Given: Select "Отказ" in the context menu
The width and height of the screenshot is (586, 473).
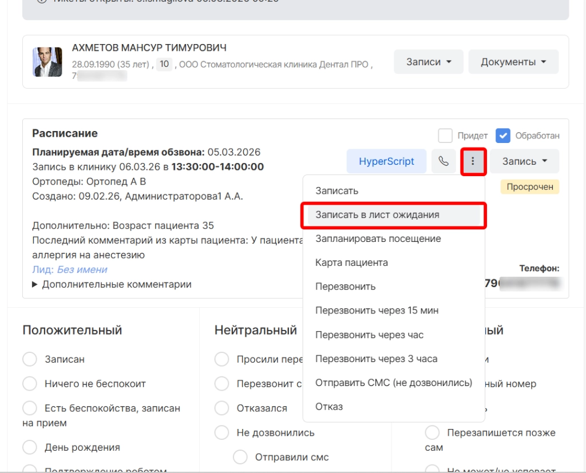Looking at the screenshot, I should pos(329,407).
